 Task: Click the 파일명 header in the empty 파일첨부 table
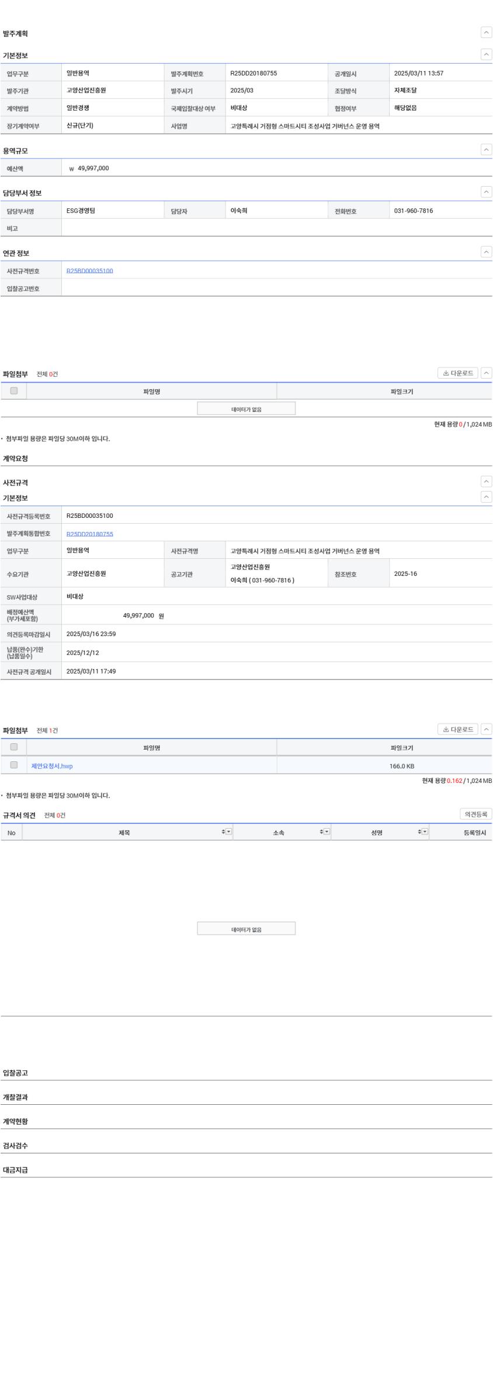click(152, 391)
